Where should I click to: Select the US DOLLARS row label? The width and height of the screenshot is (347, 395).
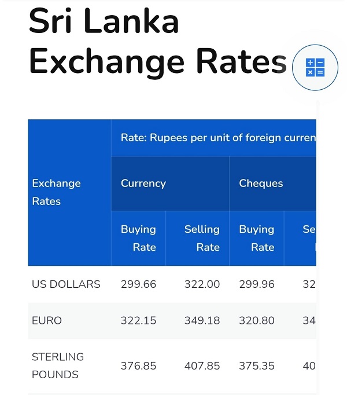tap(66, 284)
